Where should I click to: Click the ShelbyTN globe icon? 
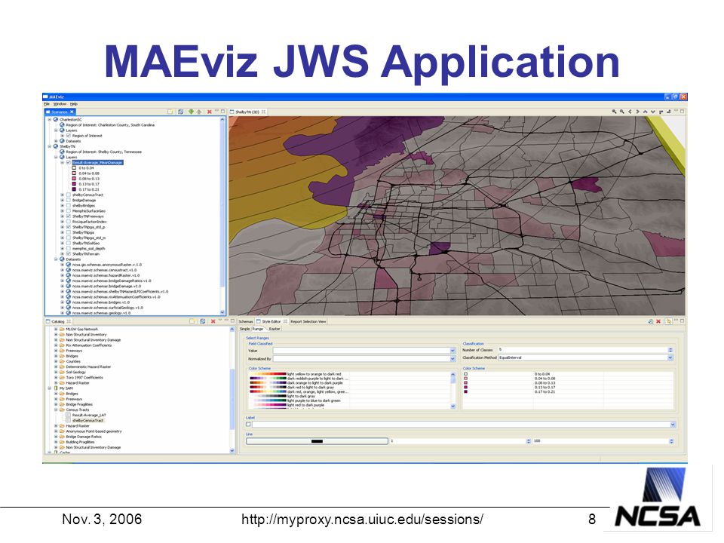(56, 146)
